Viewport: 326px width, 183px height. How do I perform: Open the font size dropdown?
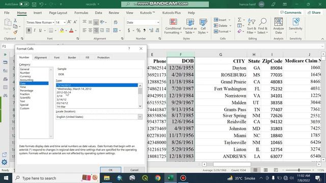(65, 22)
